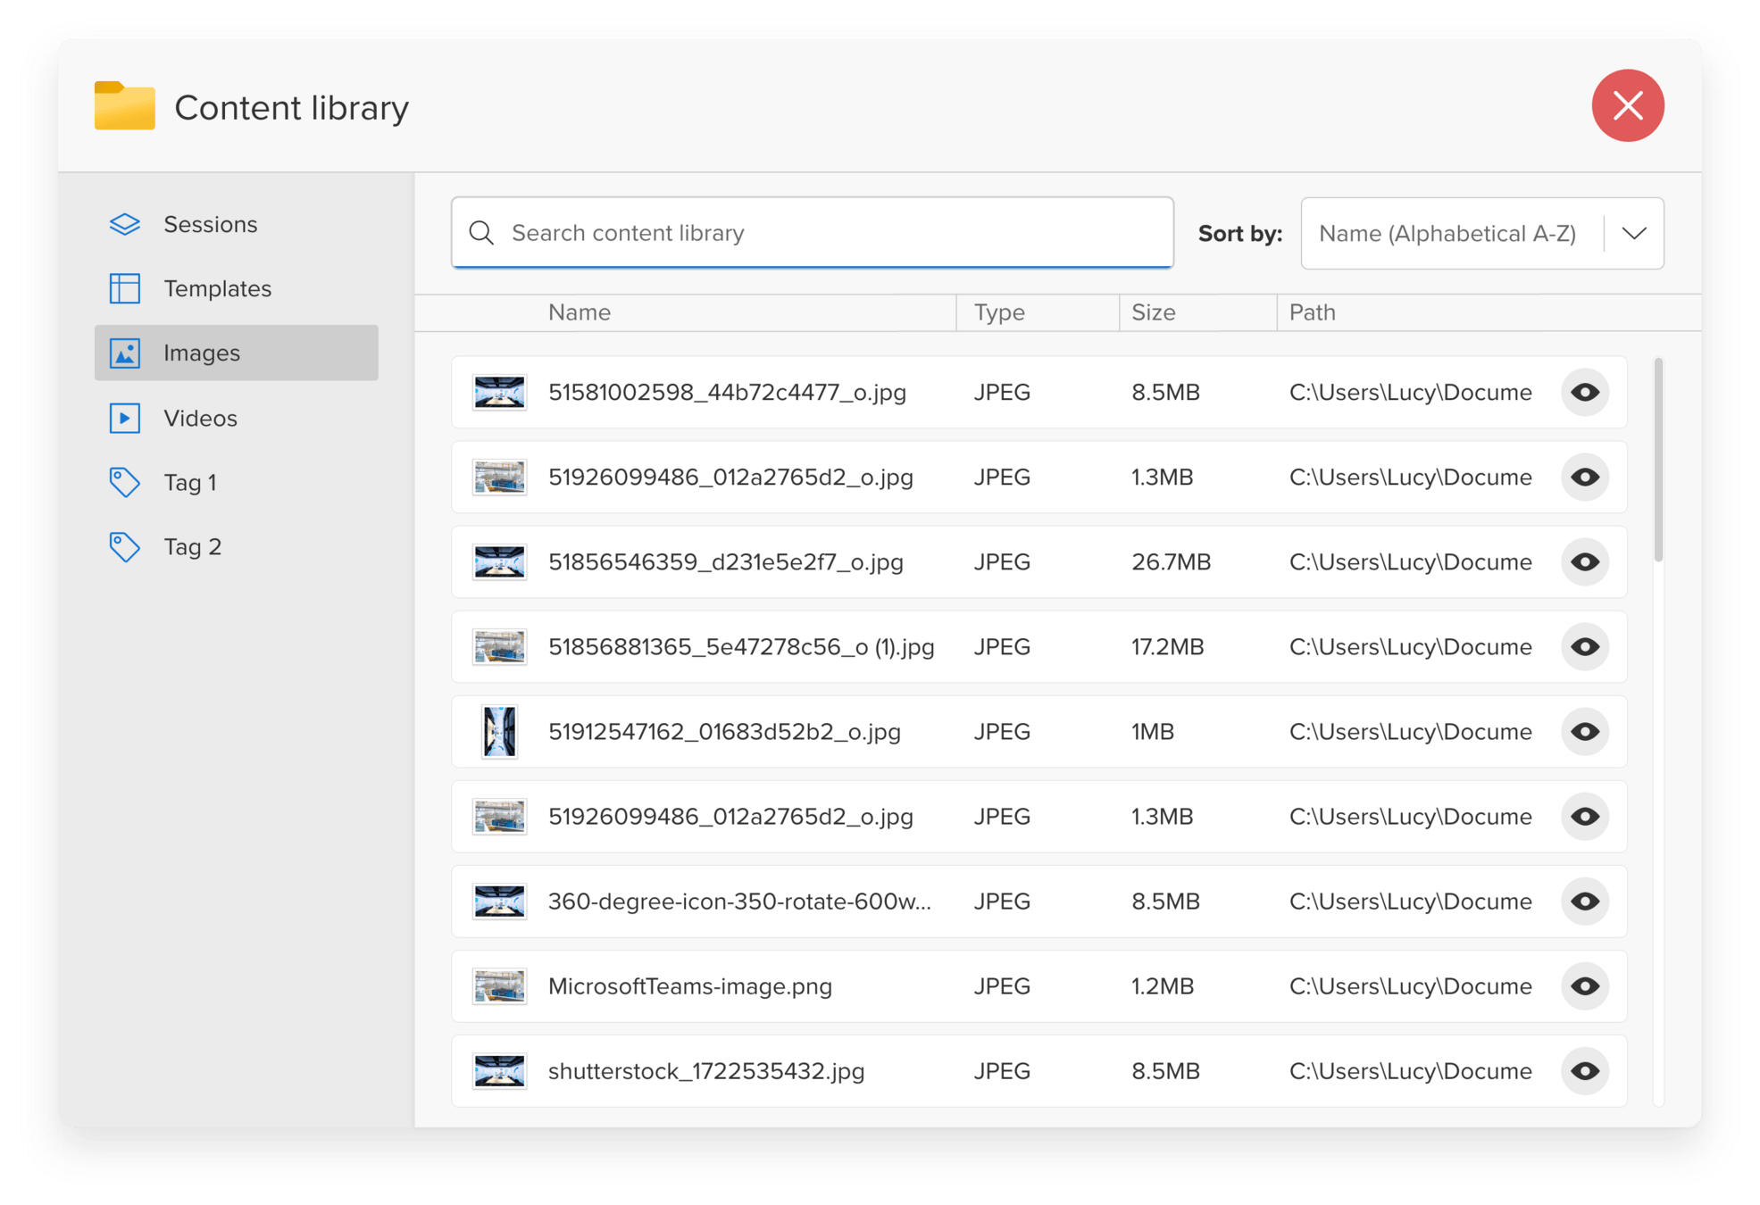
Task: Click the Sessions layers icon
Action: click(x=124, y=224)
